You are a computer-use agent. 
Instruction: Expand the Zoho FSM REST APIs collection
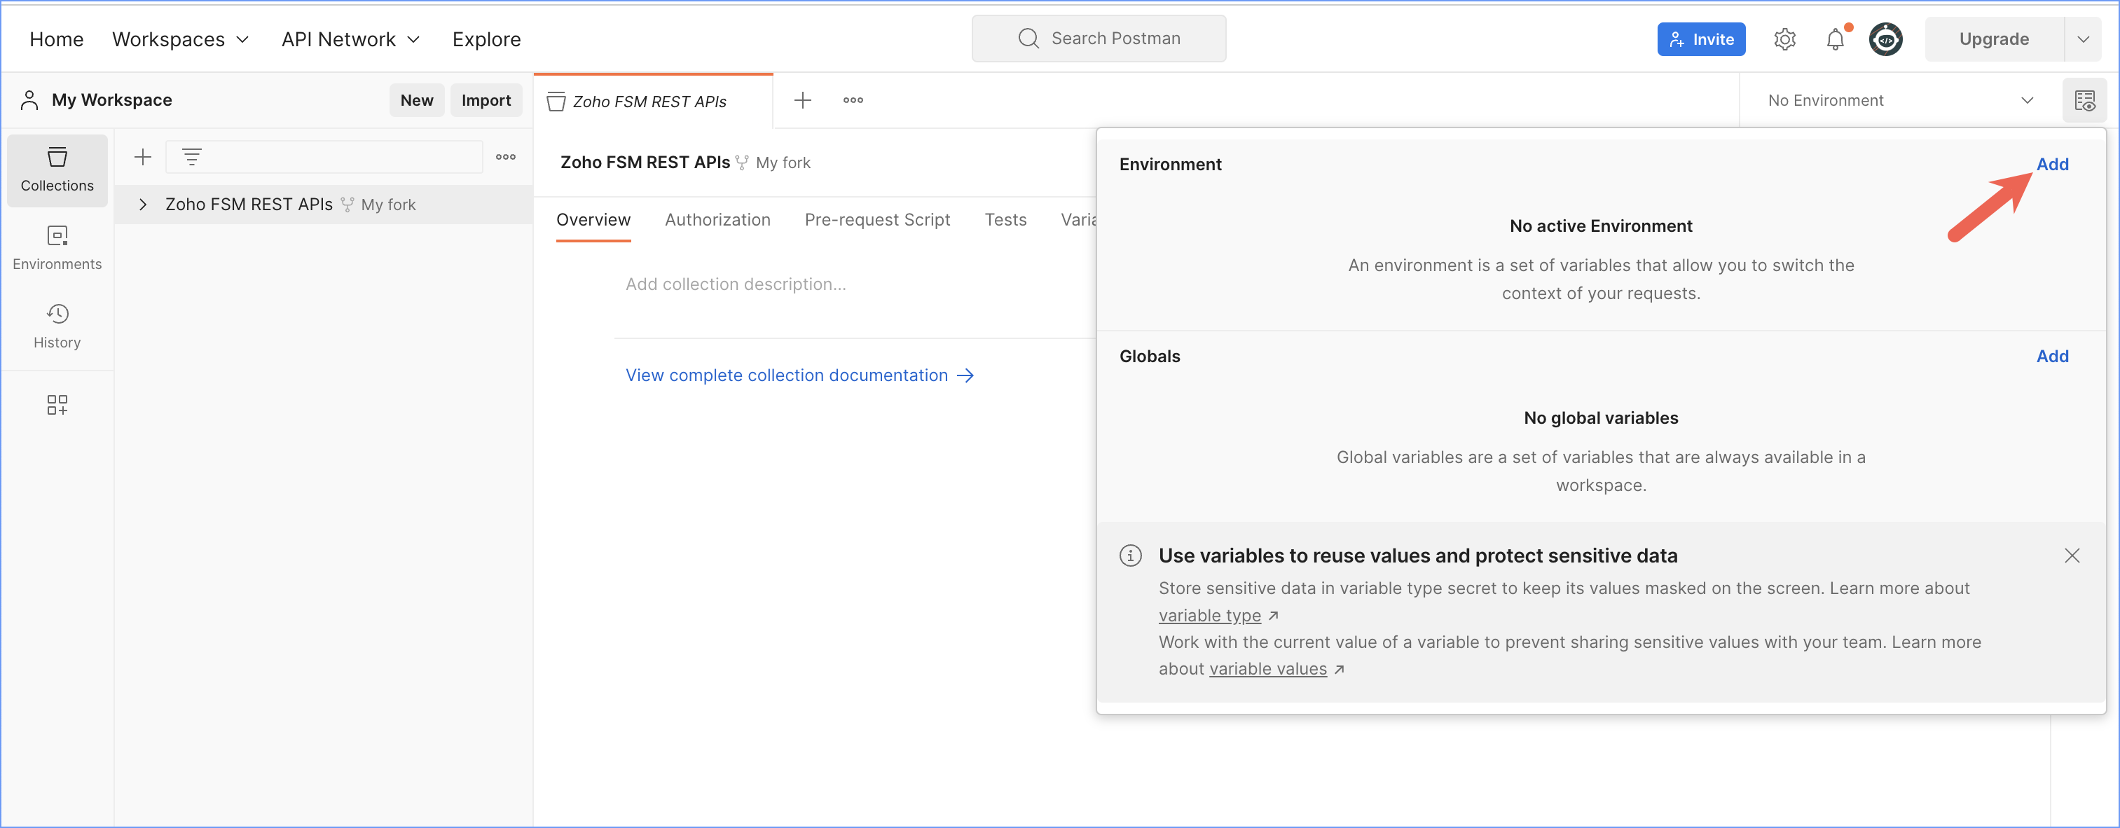[143, 204]
